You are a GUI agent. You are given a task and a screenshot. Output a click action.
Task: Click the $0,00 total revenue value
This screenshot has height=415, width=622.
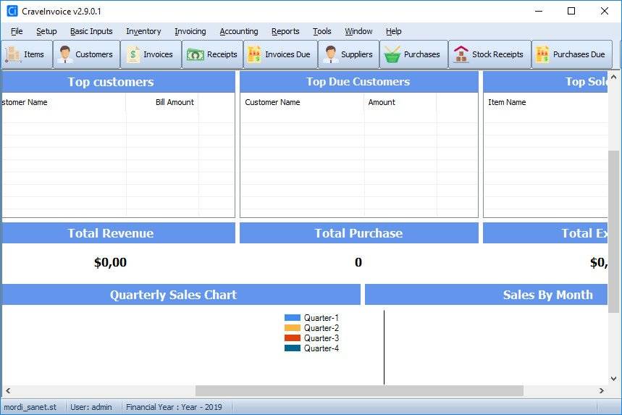110,262
